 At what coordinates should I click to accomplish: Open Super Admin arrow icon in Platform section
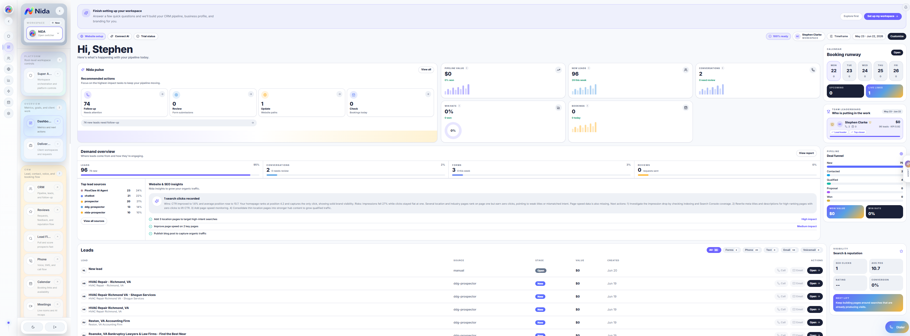tap(58, 74)
